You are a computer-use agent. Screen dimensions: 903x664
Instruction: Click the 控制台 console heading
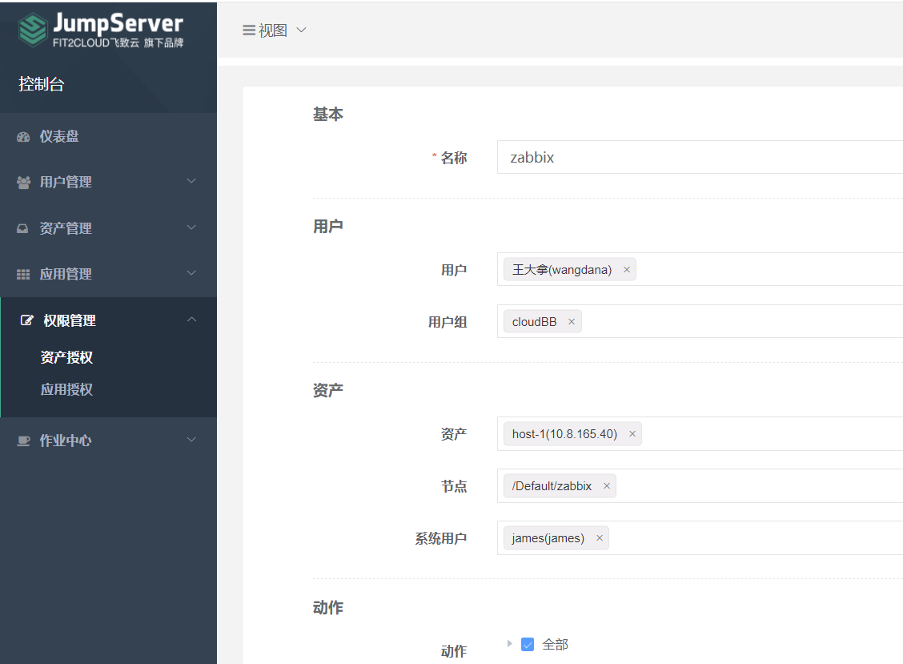tap(42, 84)
